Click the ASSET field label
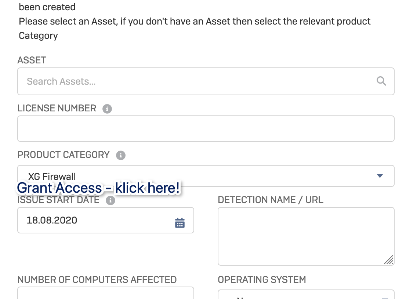The height and width of the screenshot is (299, 406). click(32, 60)
